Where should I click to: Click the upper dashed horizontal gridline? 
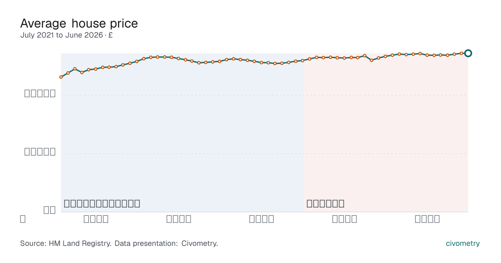pos(264,95)
